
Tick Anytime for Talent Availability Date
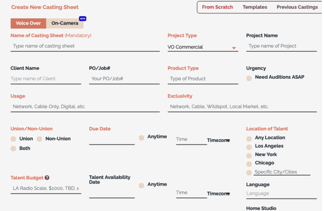pyautogui.click(x=141, y=185)
